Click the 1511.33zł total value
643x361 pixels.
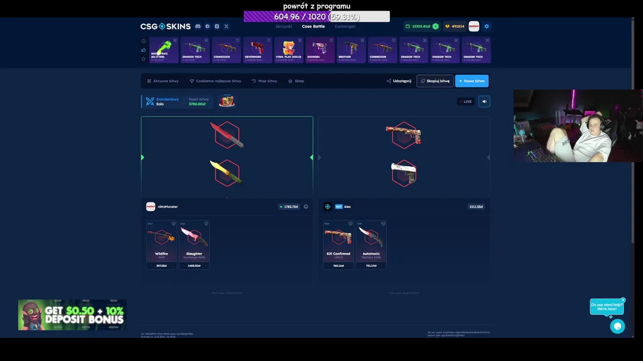[476, 207]
